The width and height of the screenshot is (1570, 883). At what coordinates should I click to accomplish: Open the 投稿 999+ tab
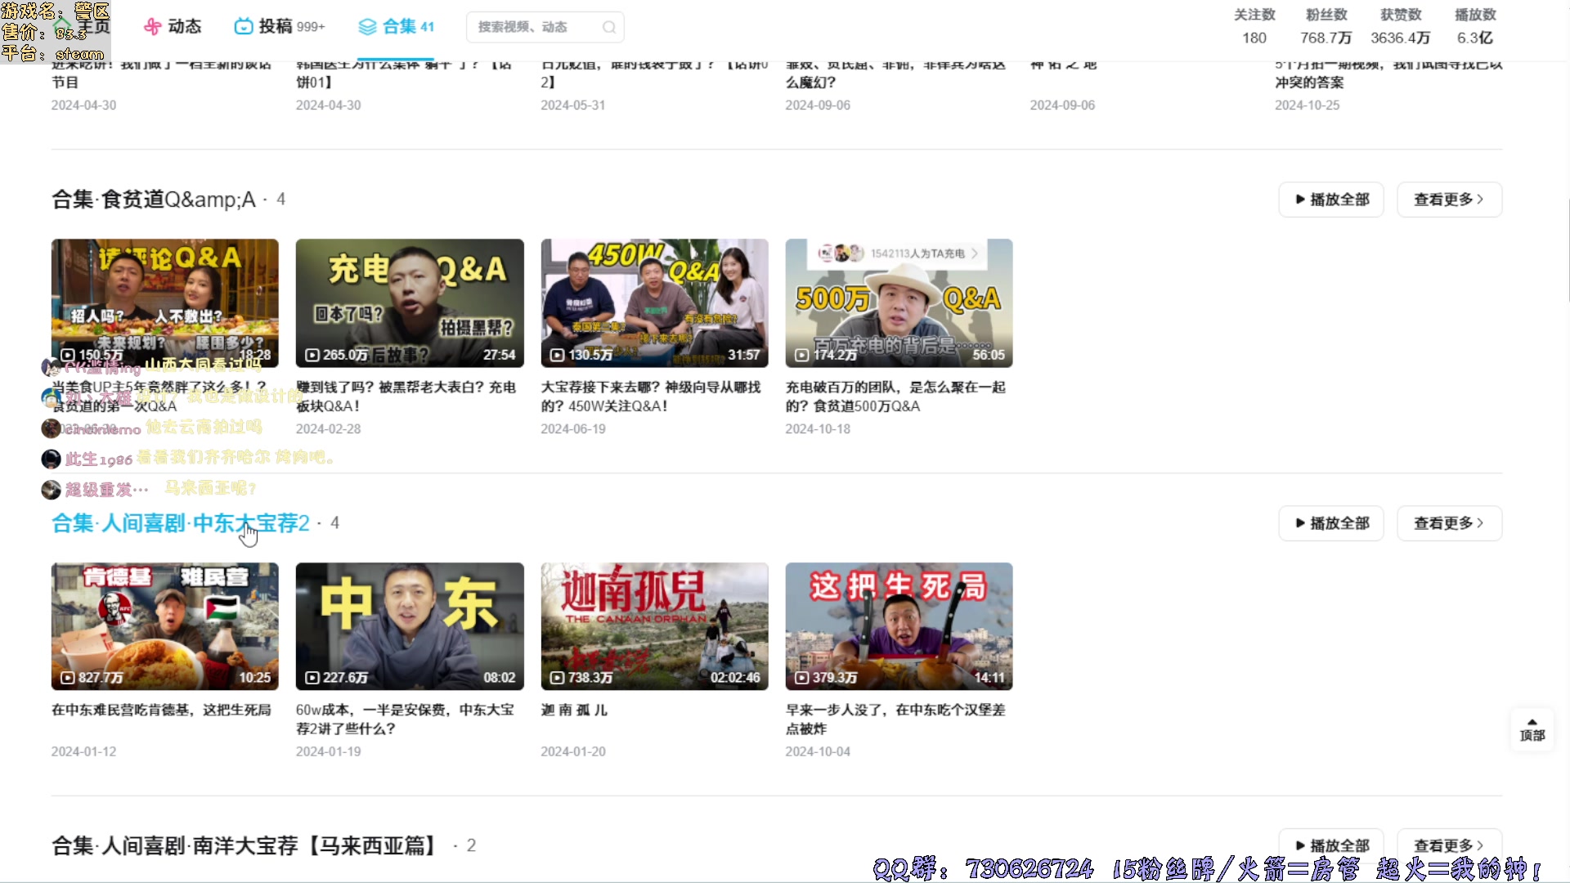tap(280, 26)
